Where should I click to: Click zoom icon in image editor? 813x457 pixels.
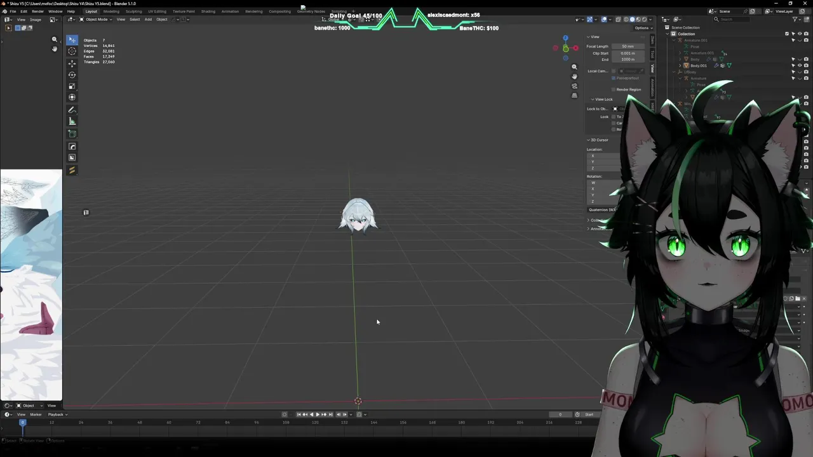point(55,39)
